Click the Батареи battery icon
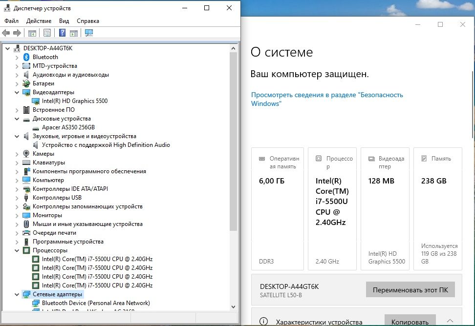 click(x=26, y=83)
